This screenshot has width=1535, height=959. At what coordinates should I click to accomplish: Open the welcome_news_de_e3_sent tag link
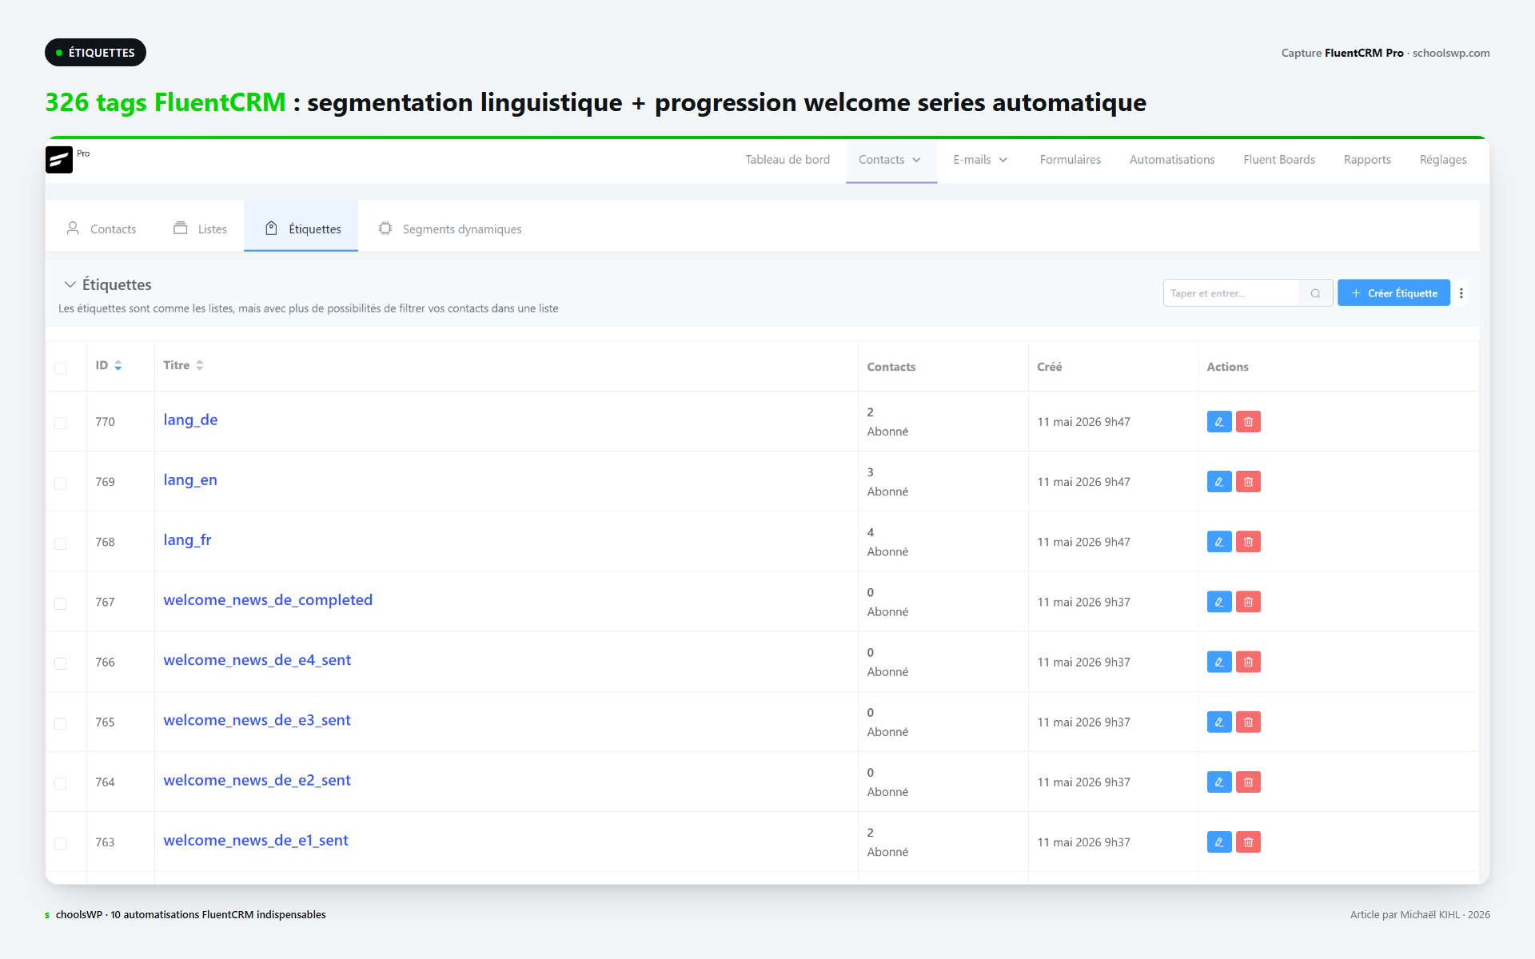click(x=257, y=720)
